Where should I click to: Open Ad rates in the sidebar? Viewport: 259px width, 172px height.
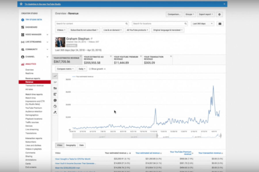(29, 89)
